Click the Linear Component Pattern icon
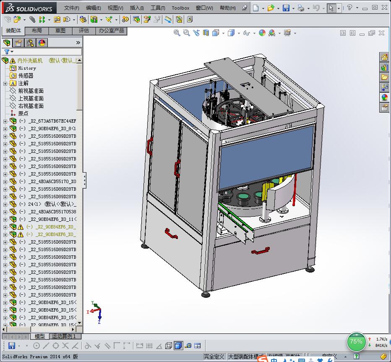 pos(42,19)
